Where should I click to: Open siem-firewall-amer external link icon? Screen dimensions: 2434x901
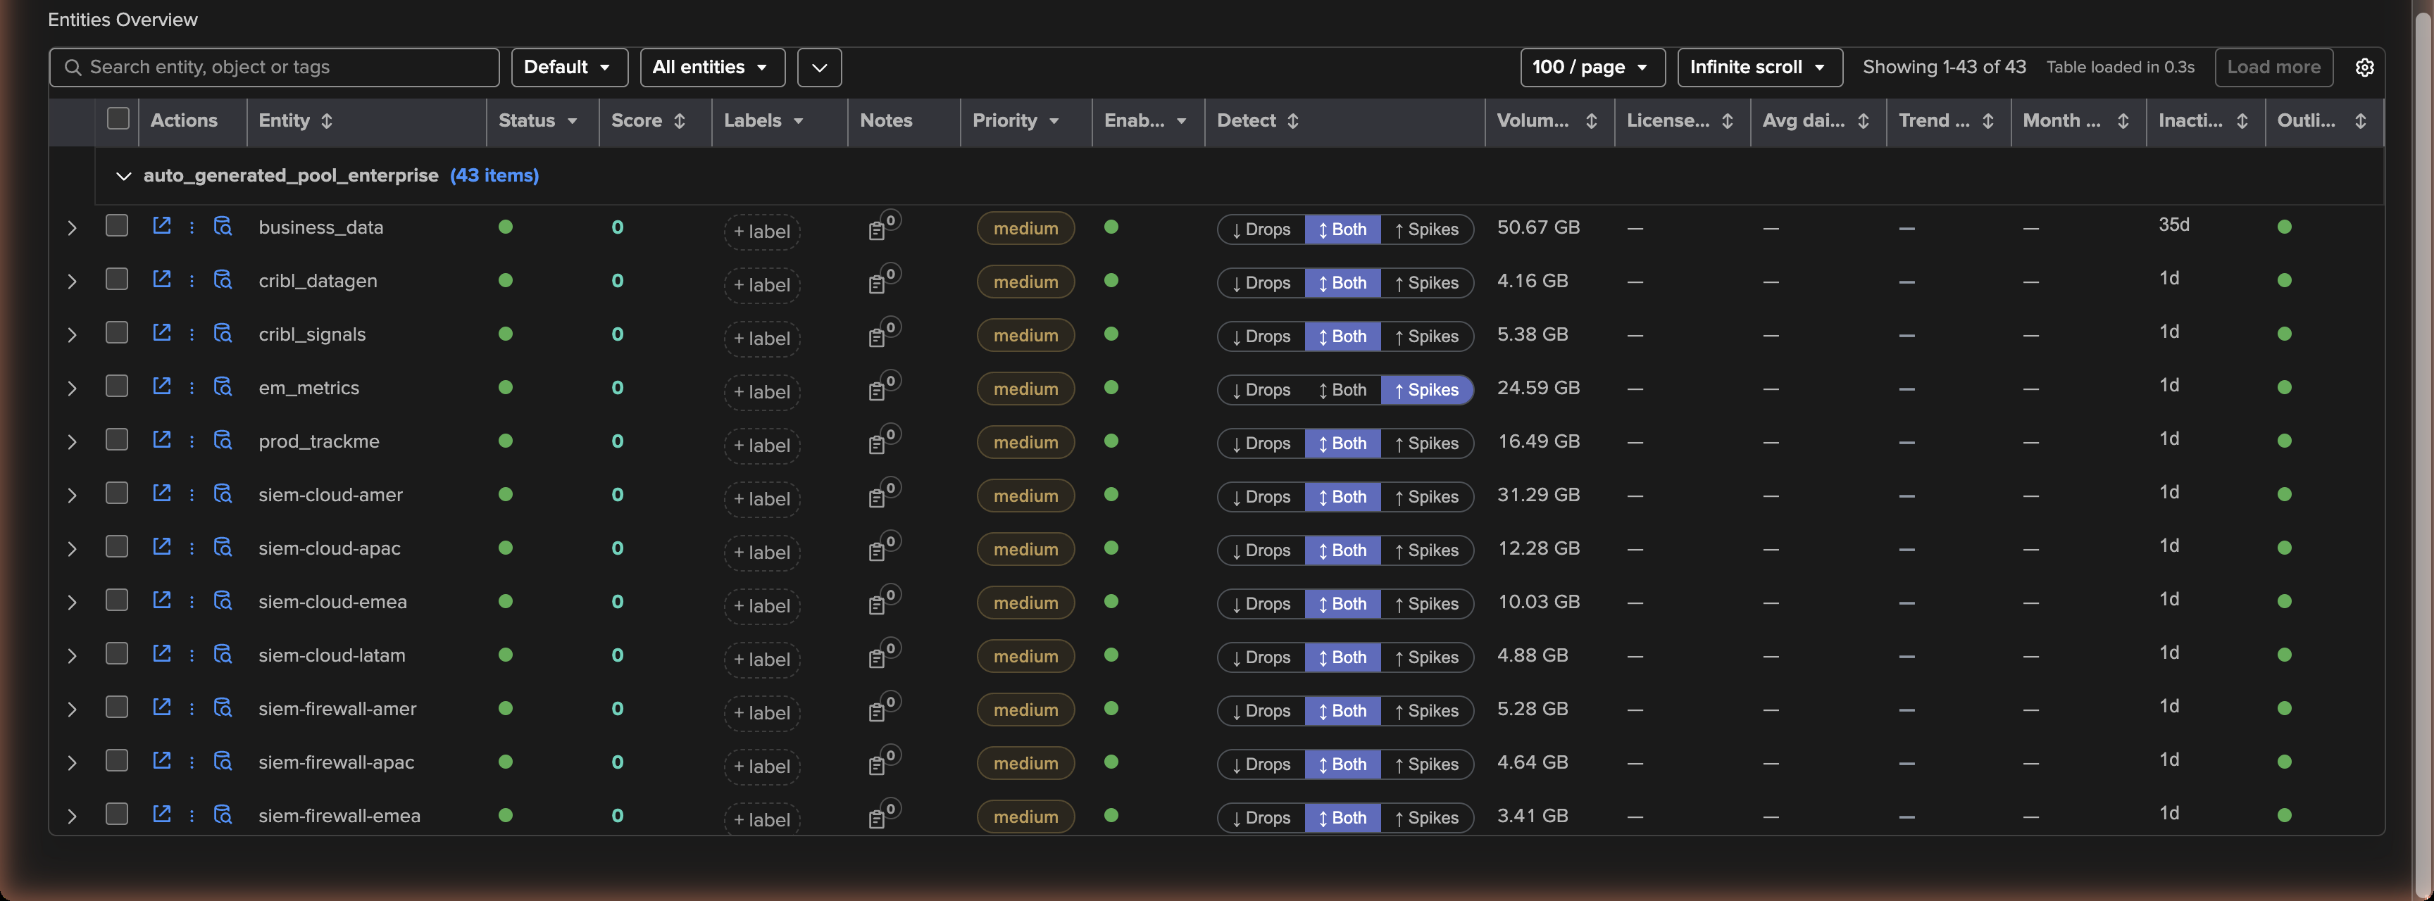161,707
